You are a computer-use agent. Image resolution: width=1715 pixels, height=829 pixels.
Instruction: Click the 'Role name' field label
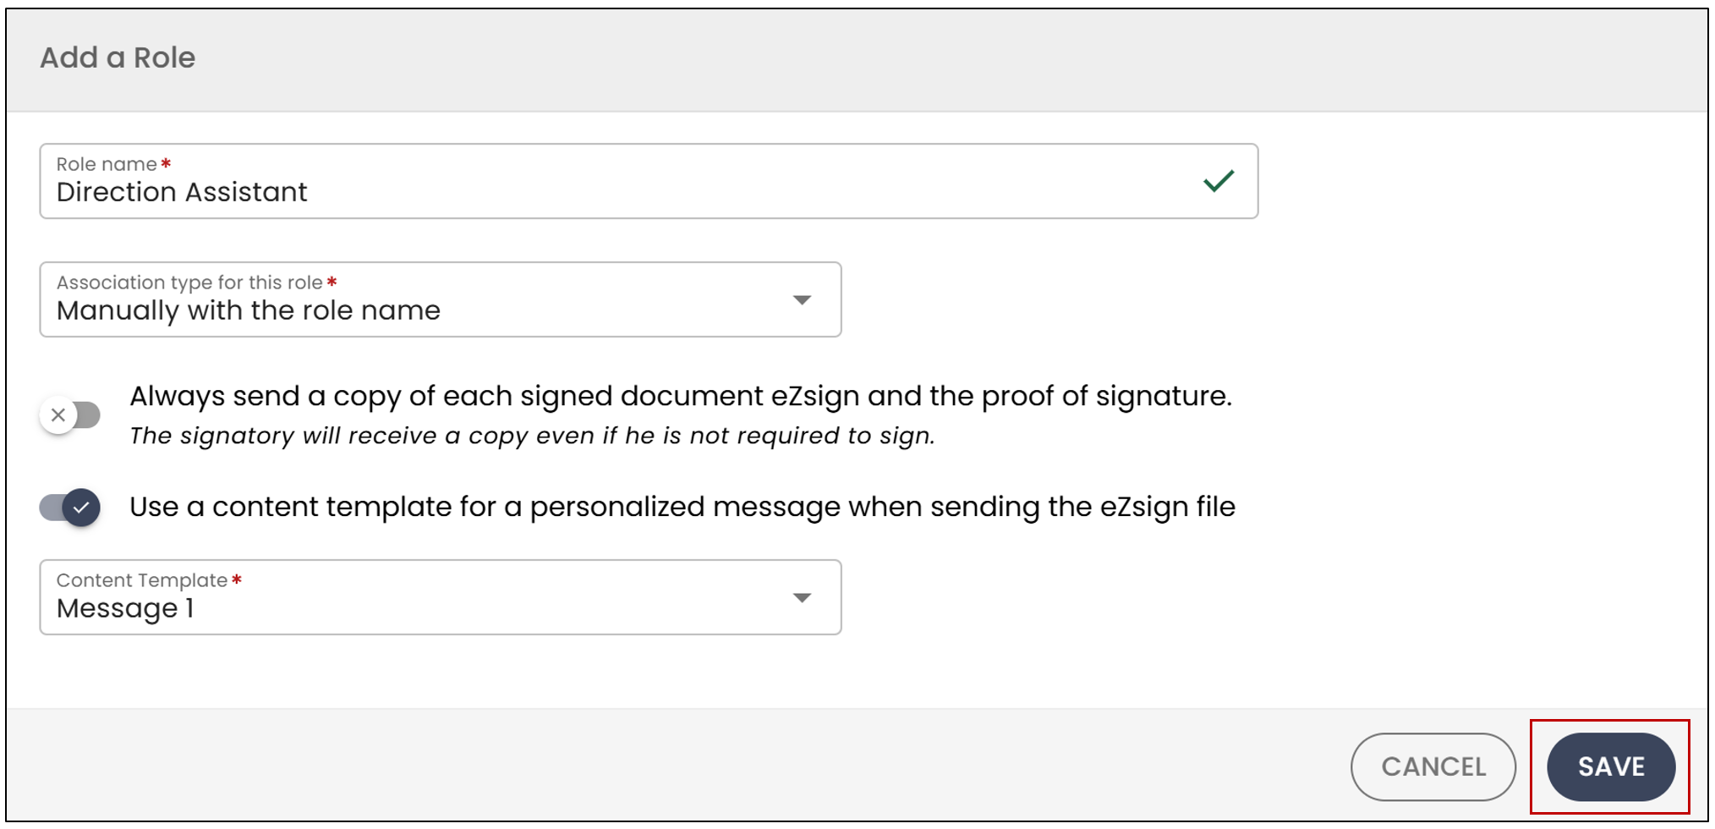click(x=107, y=164)
